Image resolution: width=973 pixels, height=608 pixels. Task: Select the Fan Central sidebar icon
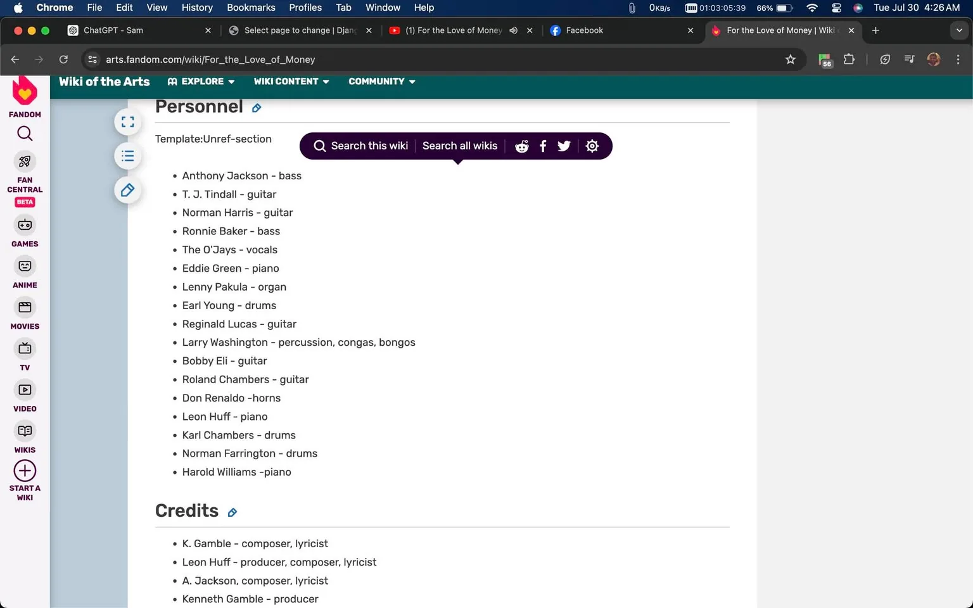point(25,161)
